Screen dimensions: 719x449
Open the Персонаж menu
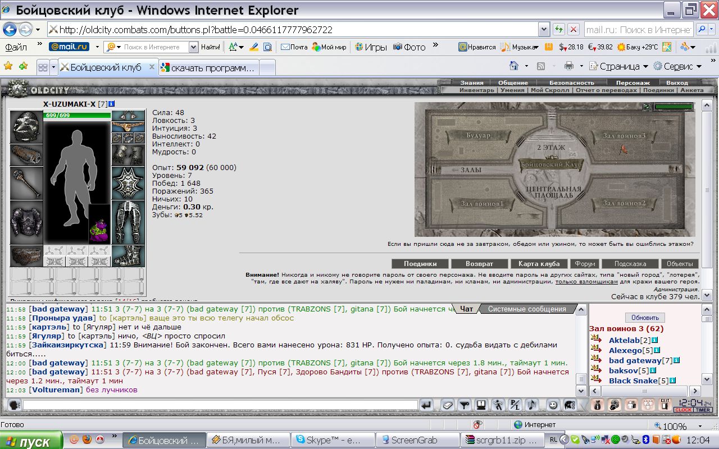click(632, 83)
